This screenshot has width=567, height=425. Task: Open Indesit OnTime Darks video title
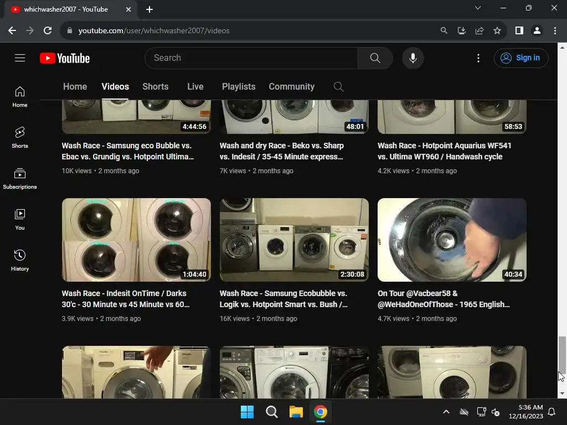pyautogui.click(x=126, y=299)
